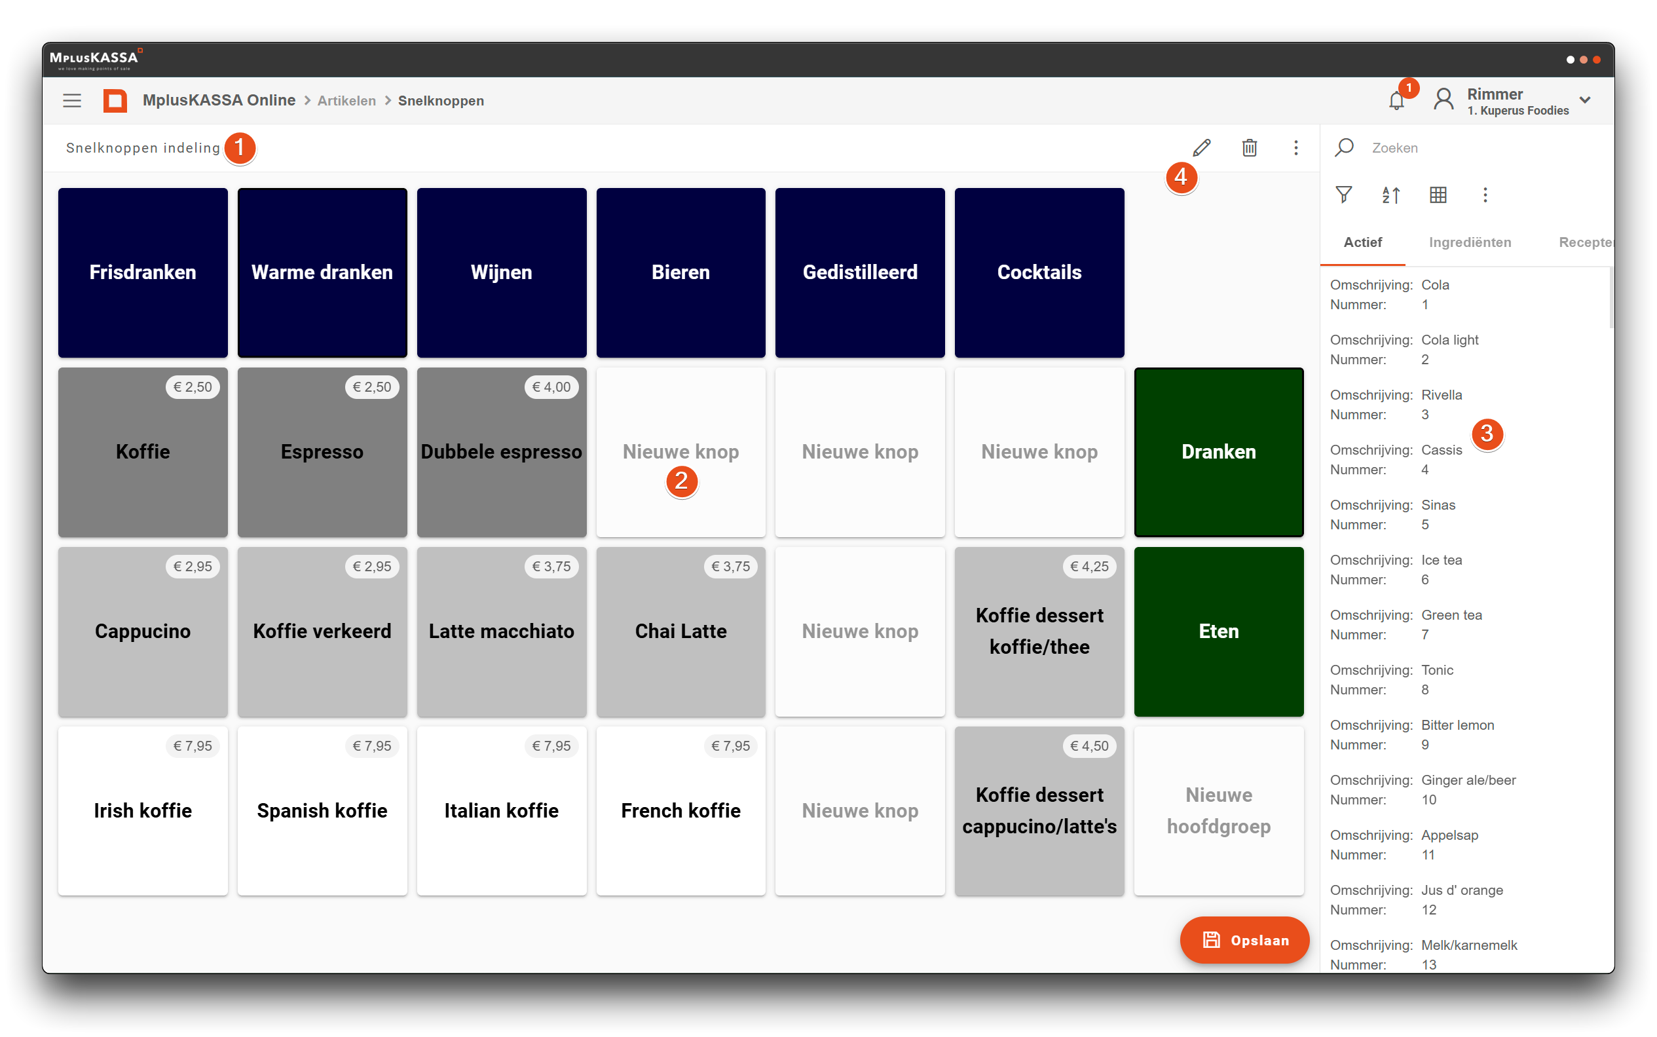
Task: Click the trash delete icon
Action: tap(1249, 147)
